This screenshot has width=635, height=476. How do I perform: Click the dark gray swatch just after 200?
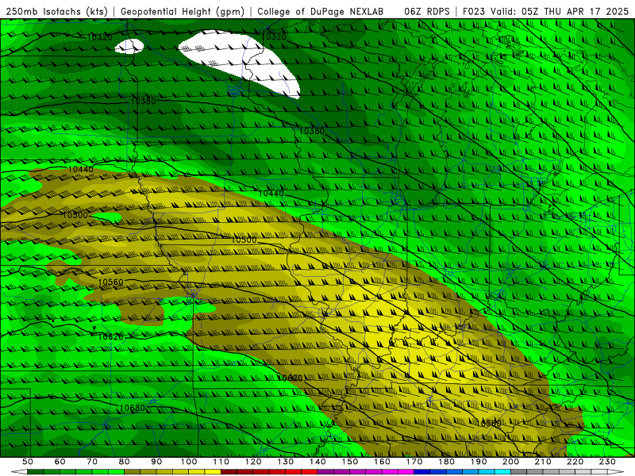pyautogui.click(x=519, y=472)
